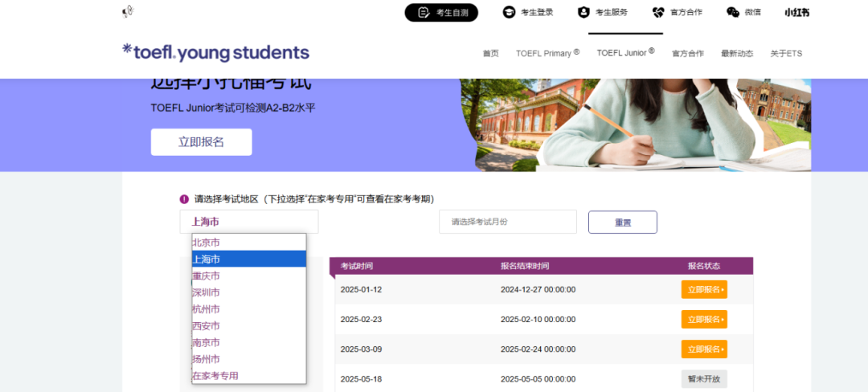Select 重庆市 from the region list

coord(249,276)
